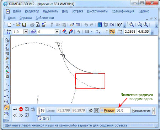Select the Editing hammer icon in left sidebar

[x=7, y=58]
